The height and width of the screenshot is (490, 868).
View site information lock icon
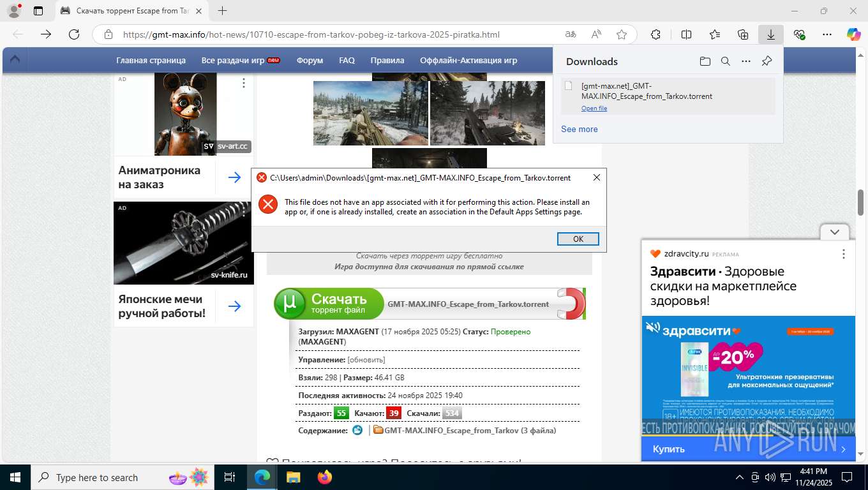108,34
